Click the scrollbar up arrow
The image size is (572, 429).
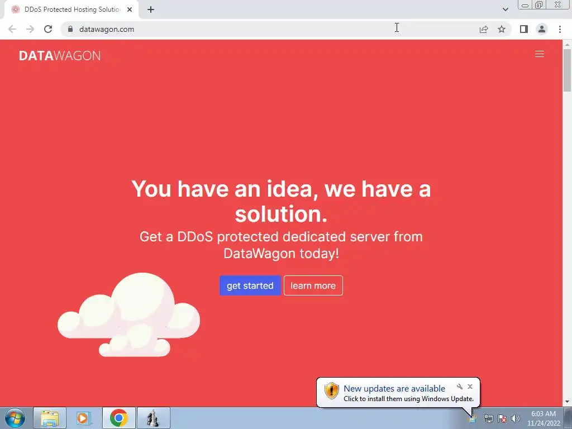click(x=567, y=44)
